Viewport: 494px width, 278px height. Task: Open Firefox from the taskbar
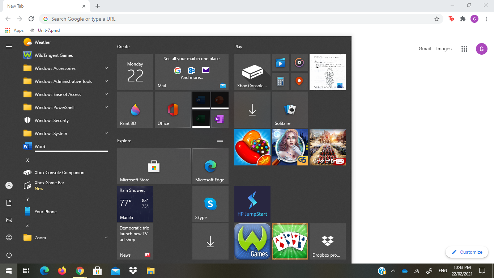tap(62, 271)
